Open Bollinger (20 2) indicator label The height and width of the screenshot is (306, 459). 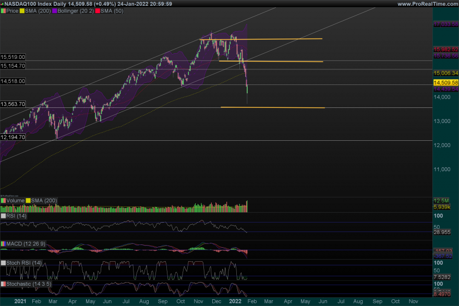click(x=76, y=11)
